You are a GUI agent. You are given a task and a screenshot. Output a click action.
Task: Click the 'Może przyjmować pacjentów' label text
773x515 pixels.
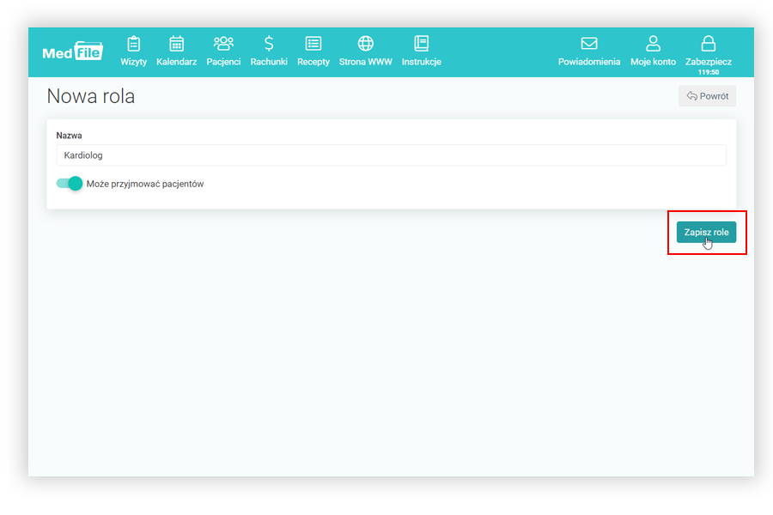pos(145,184)
